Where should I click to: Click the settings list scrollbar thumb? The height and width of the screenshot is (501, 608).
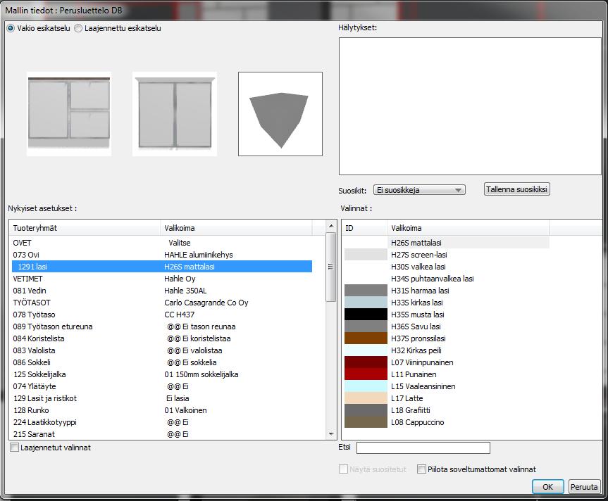coord(330,267)
